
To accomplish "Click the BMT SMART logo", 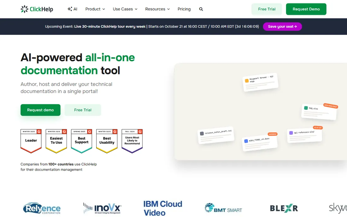I will point(223,208).
